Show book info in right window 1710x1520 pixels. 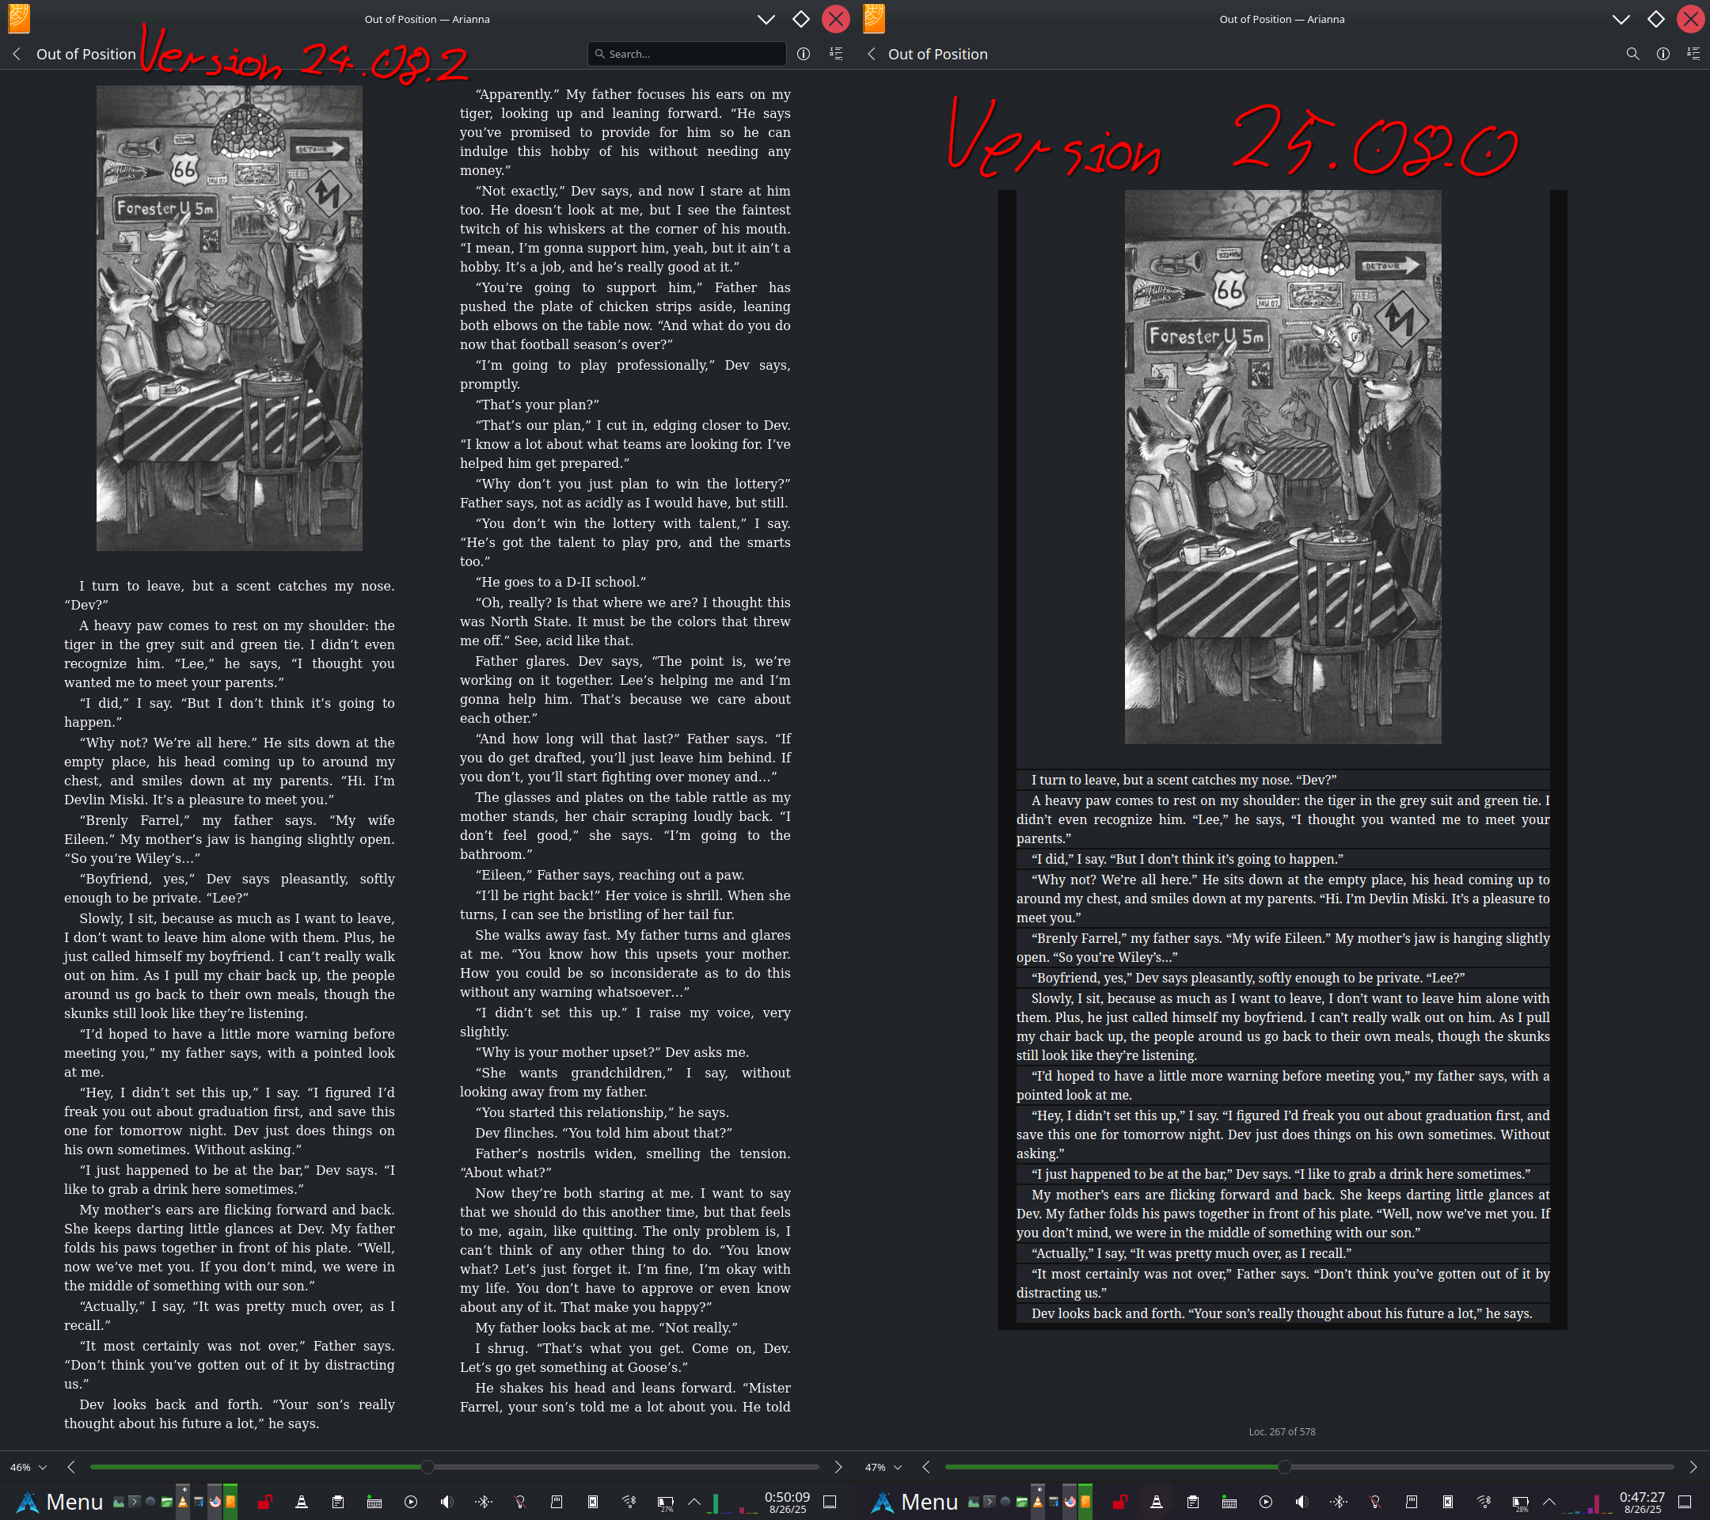tap(1663, 54)
